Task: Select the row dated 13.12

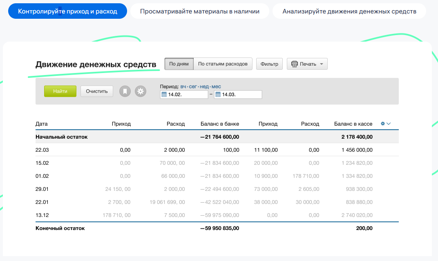Action: click(x=217, y=215)
